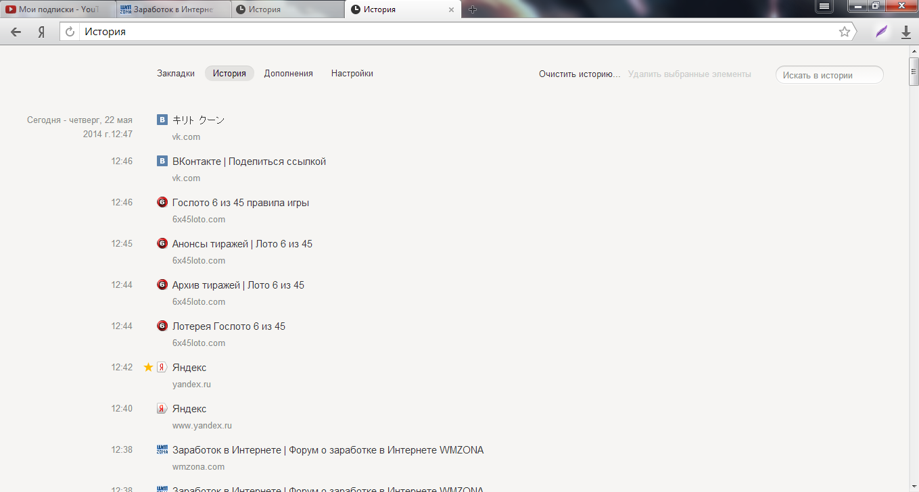Open the starred Яндекс entry at 12:42
Image resolution: width=919 pixels, height=492 pixels.
pyautogui.click(x=189, y=368)
